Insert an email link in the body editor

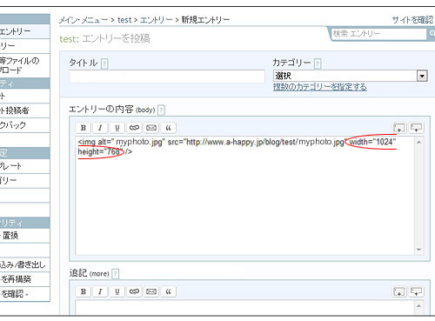pyautogui.click(x=151, y=128)
